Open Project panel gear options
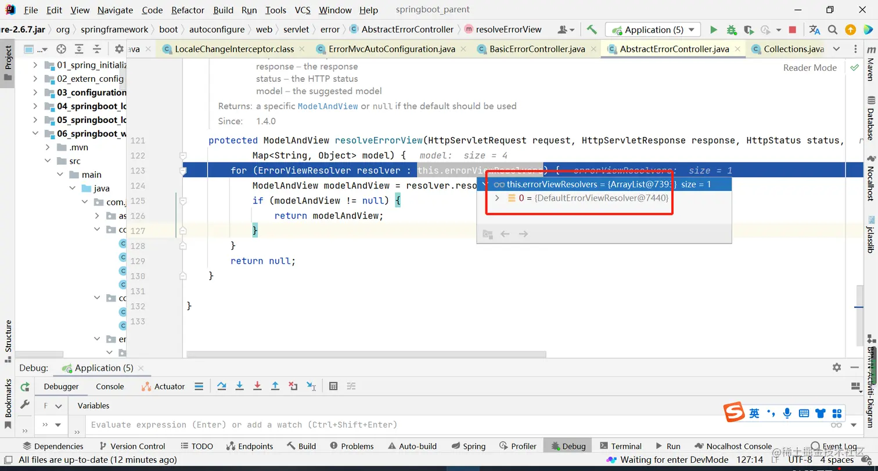878x471 pixels. (x=119, y=49)
